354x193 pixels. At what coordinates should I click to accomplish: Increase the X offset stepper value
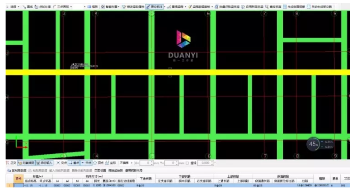point(152,162)
